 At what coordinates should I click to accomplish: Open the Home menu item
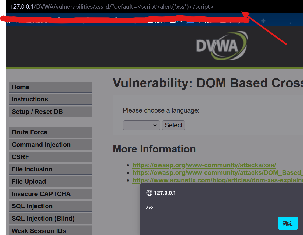50,87
